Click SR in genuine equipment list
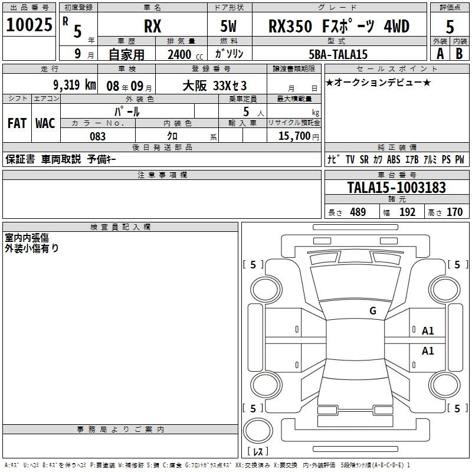Image resolution: width=472 pixels, height=472 pixels. coord(364,159)
